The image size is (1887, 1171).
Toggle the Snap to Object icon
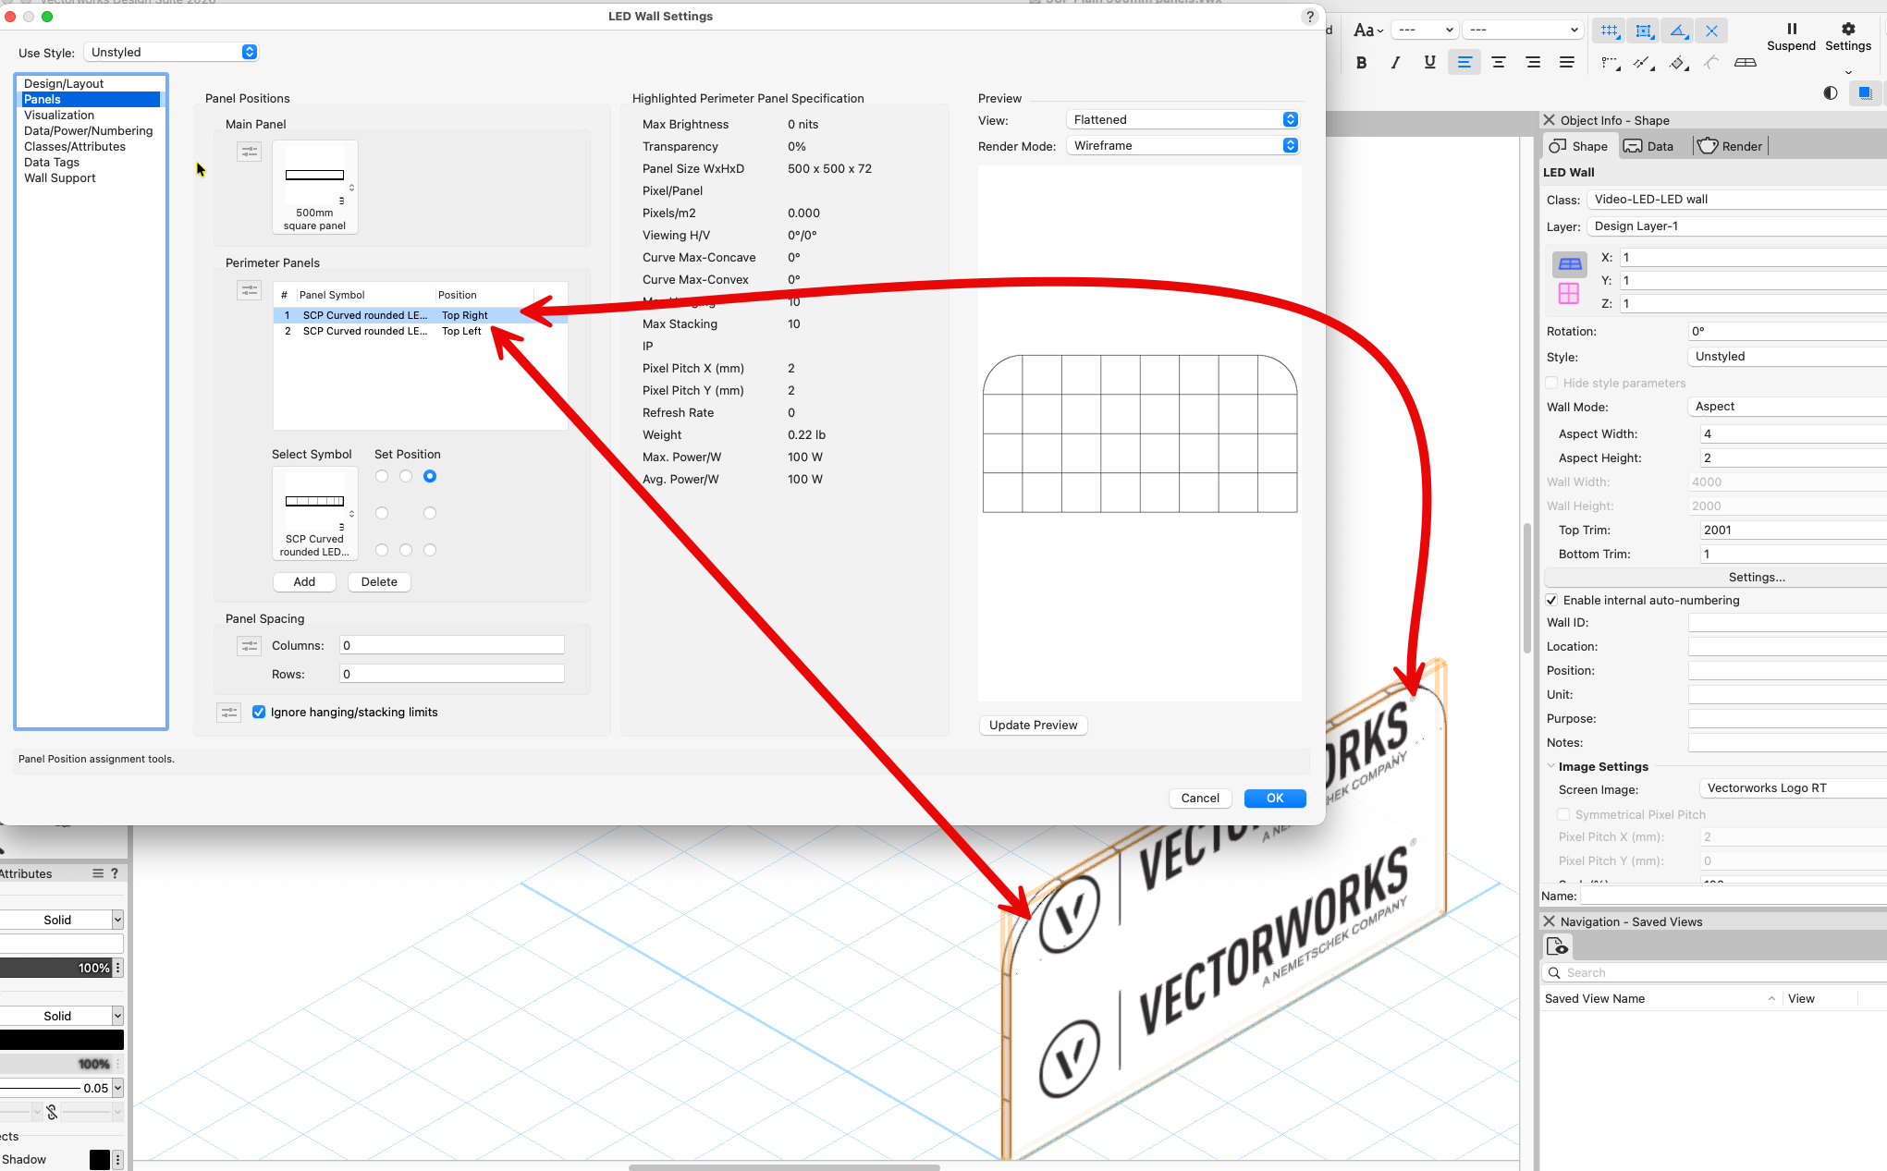click(1644, 30)
